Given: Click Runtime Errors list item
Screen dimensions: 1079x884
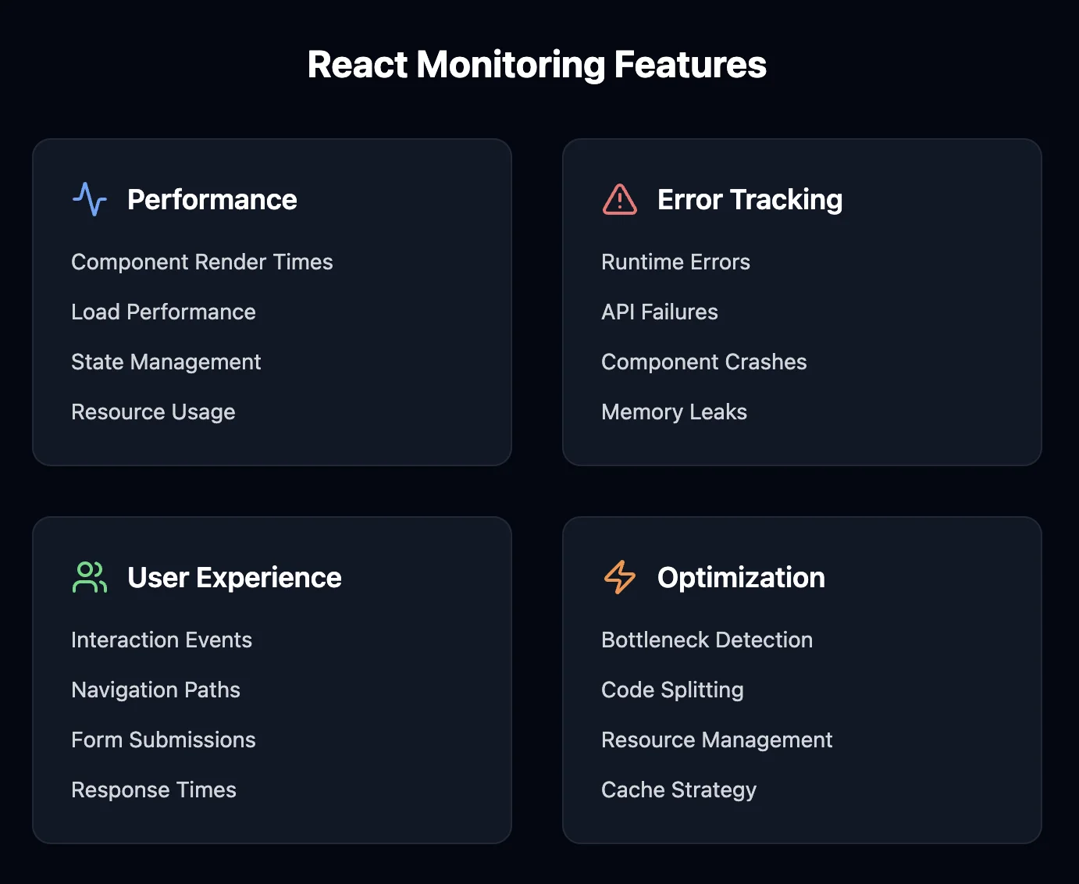Looking at the screenshot, I should pos(675,262).
